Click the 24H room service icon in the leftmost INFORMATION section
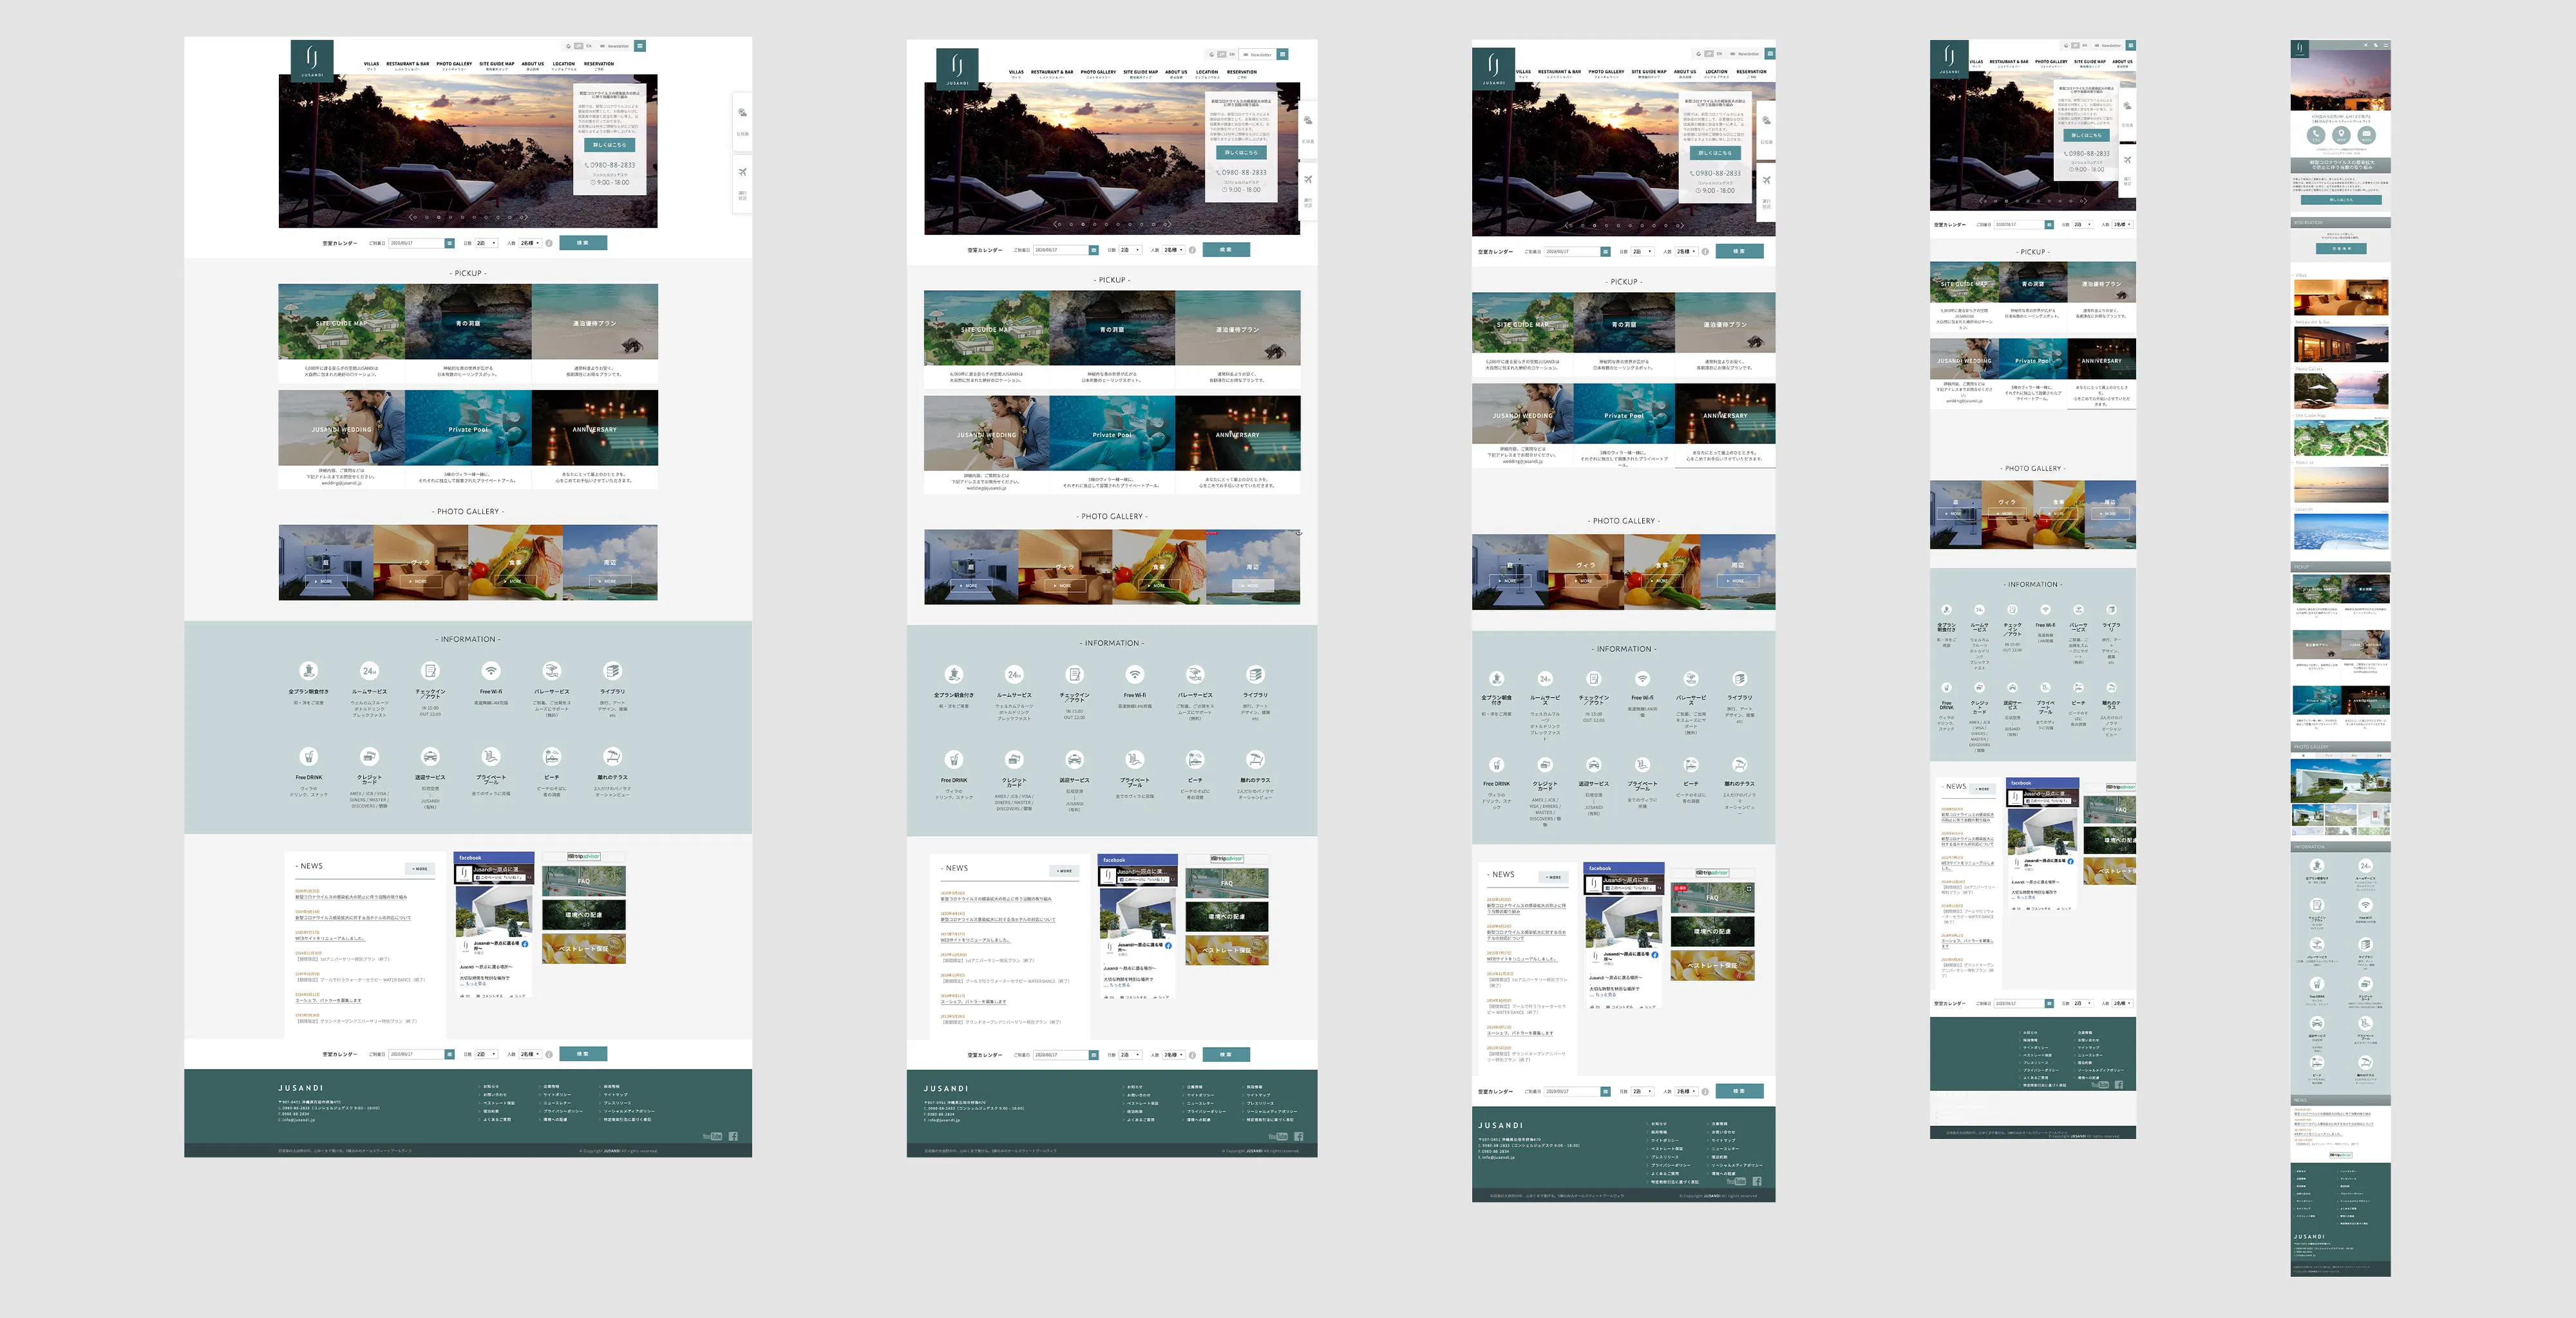The height and width of the screenshot is (1318, 2576). coord(369,671)
